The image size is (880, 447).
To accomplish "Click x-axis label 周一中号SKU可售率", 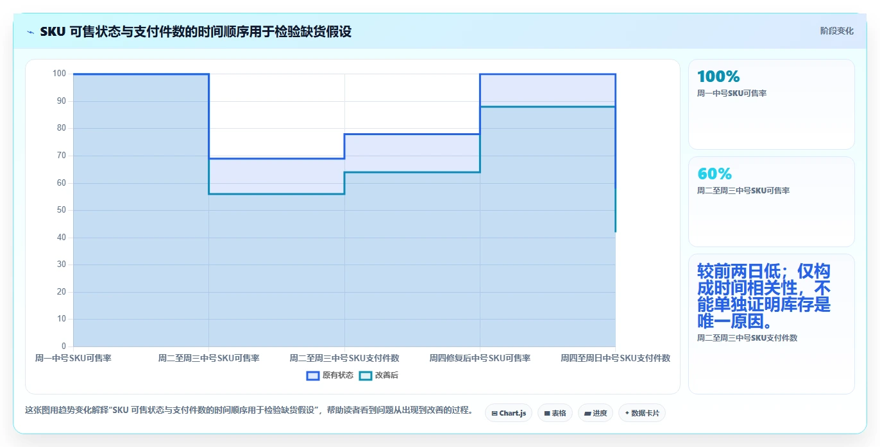I will pyautogui.click(x=73, y=358).
